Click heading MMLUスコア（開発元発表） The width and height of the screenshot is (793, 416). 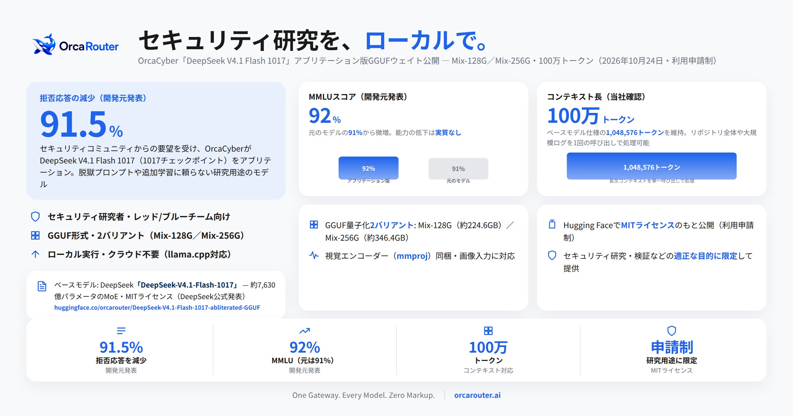coord(358,97)
